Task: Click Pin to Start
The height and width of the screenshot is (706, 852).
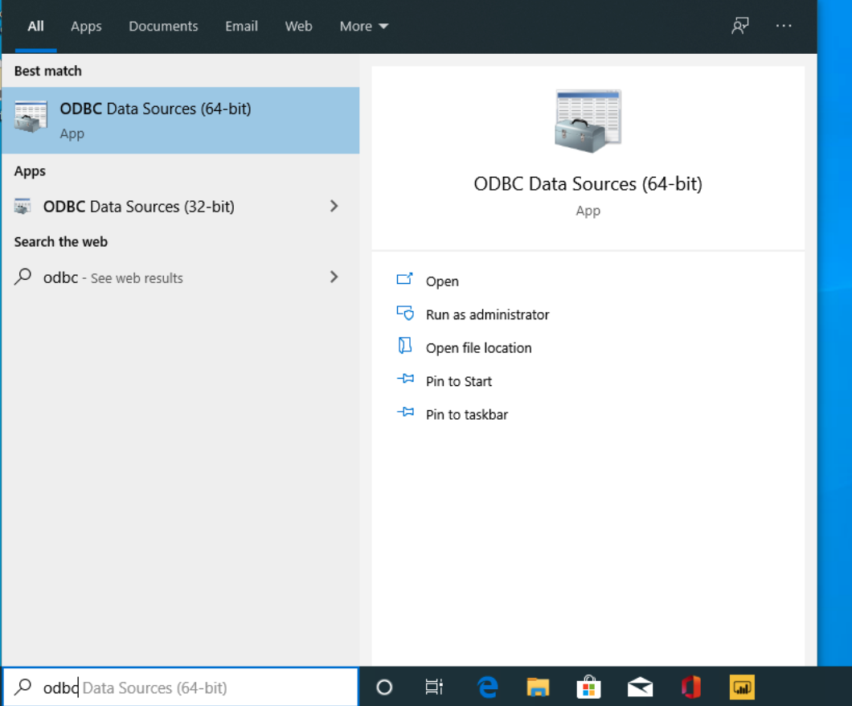Action: click(x=459, y=381)
